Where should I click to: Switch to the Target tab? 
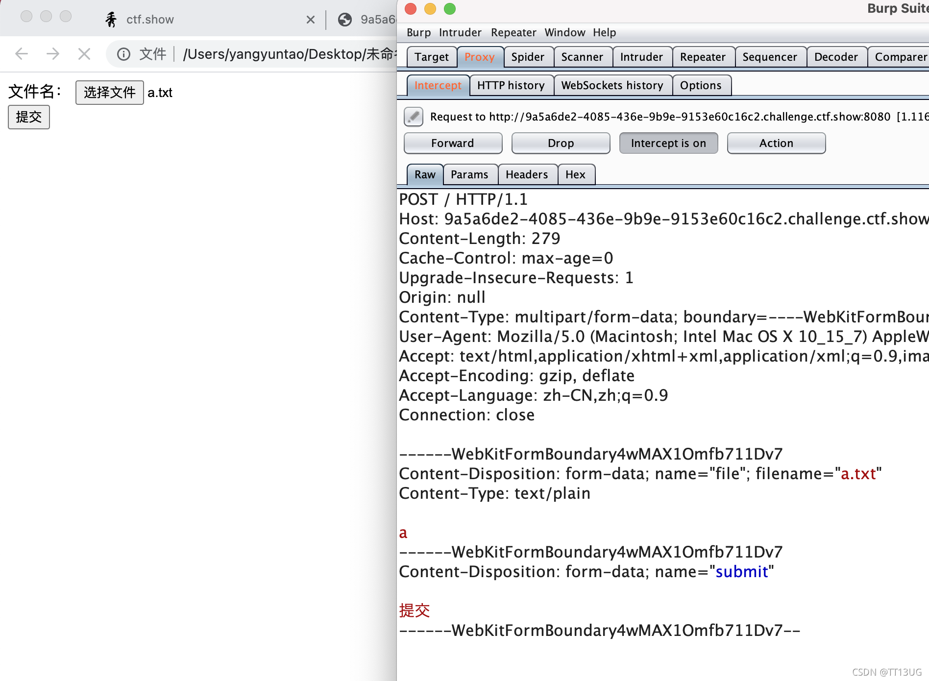[432, 57]
